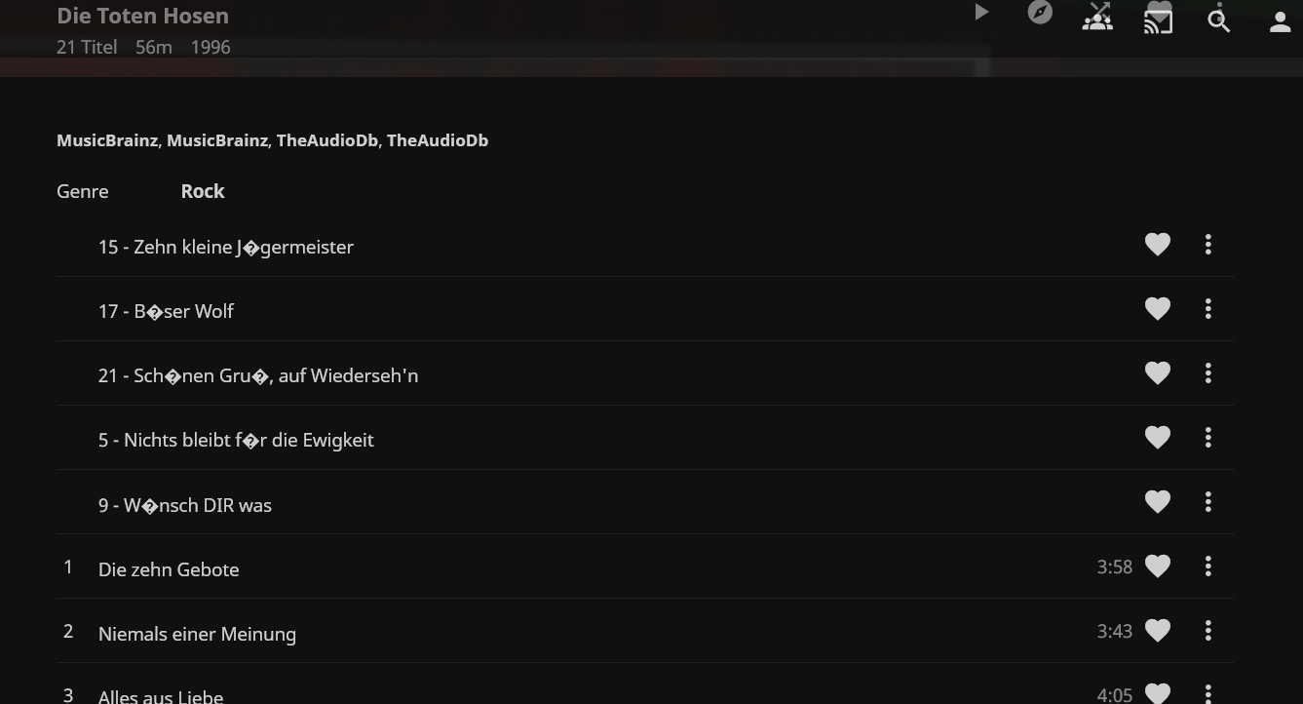Toggle favorite heart for Böser Wolf
1303x704 pixels.
1157,309
